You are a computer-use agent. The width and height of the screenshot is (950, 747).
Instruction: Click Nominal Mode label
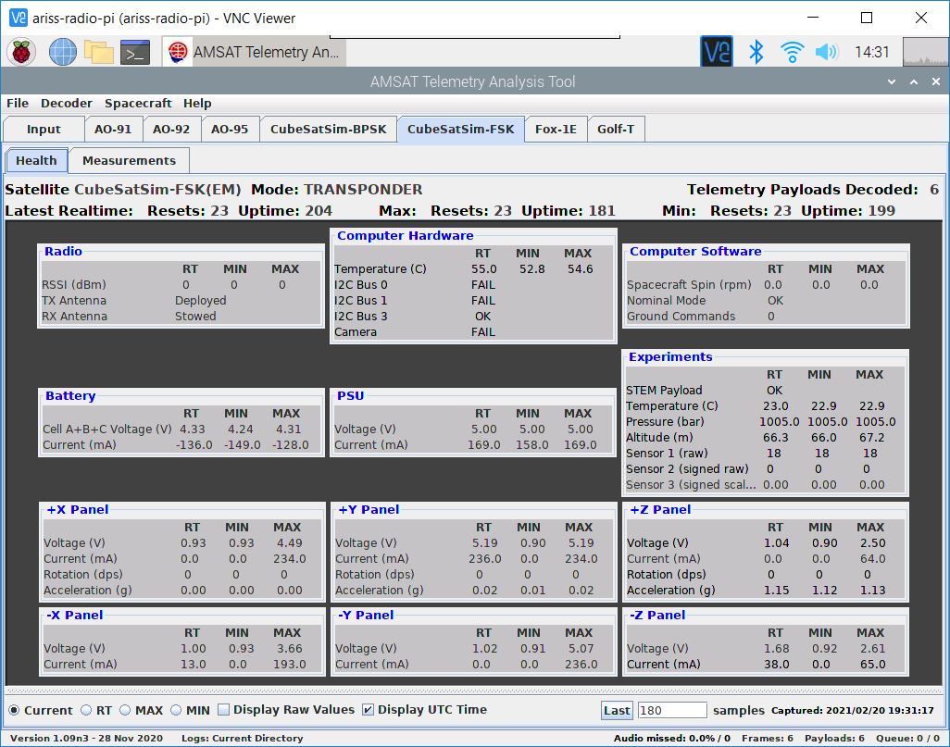pos(666,301)
